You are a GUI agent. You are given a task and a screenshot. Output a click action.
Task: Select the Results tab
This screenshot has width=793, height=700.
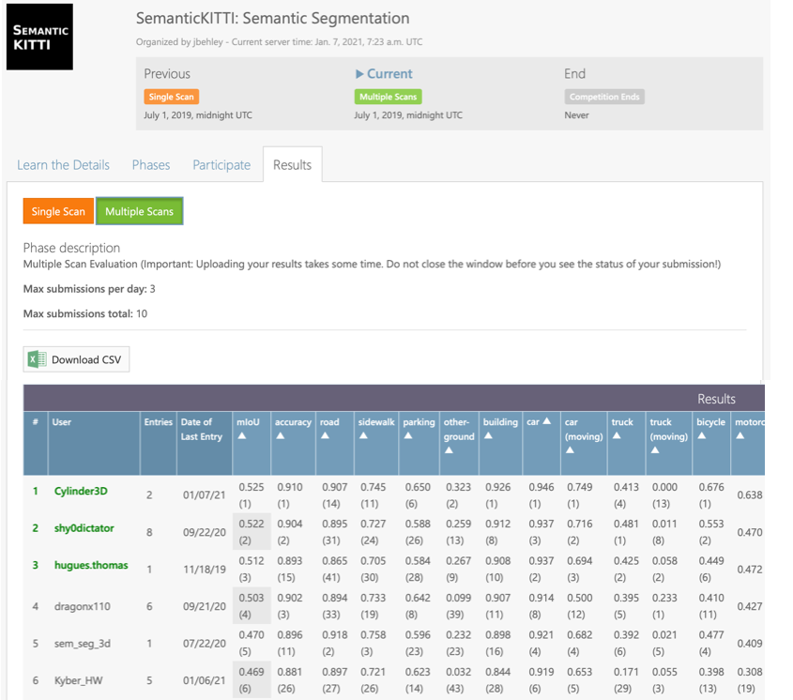(292, 165)
